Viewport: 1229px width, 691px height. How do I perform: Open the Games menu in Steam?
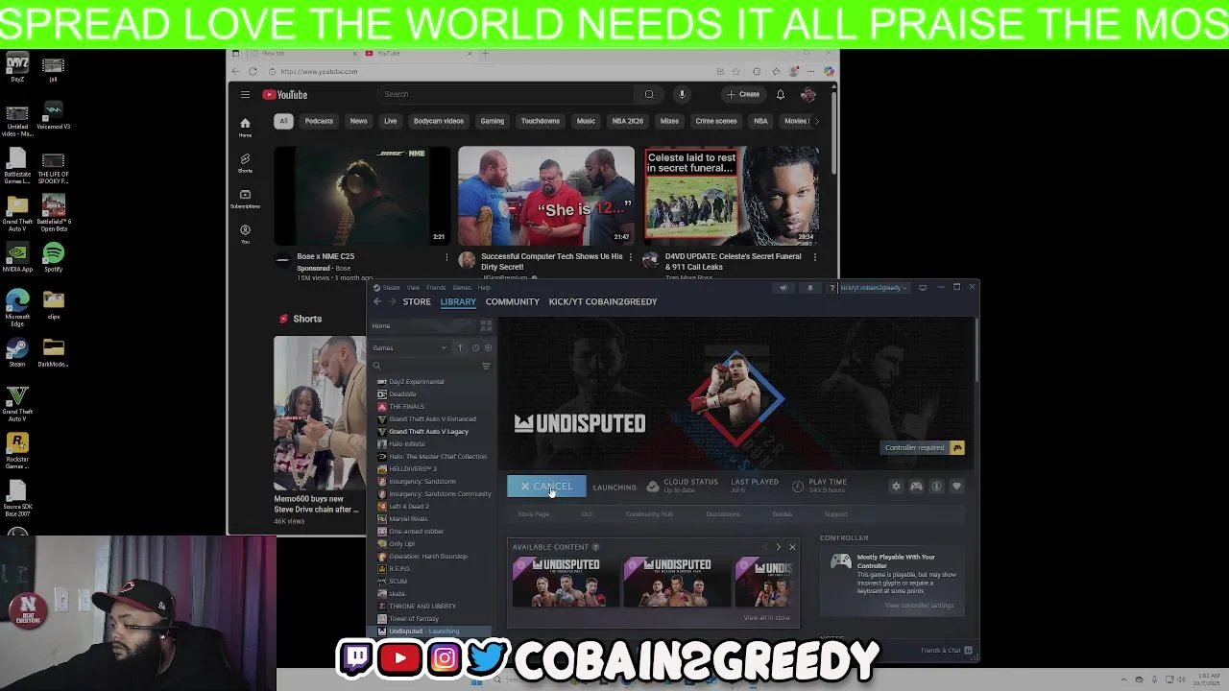point(462,288)
